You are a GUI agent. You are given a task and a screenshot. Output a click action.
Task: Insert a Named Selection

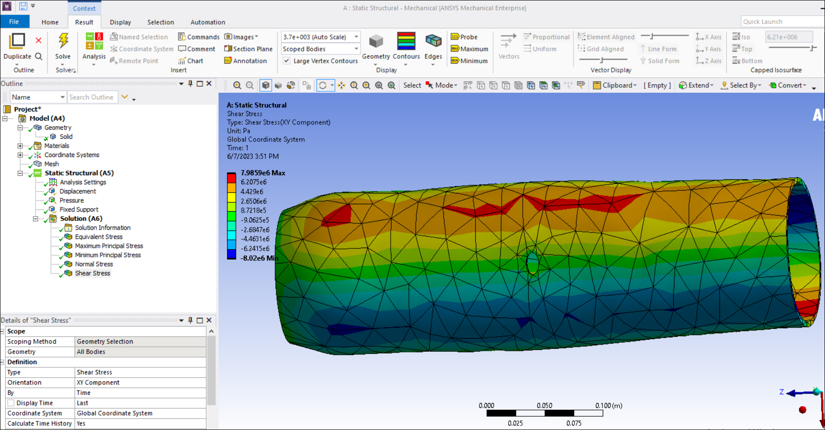point(139,37)
